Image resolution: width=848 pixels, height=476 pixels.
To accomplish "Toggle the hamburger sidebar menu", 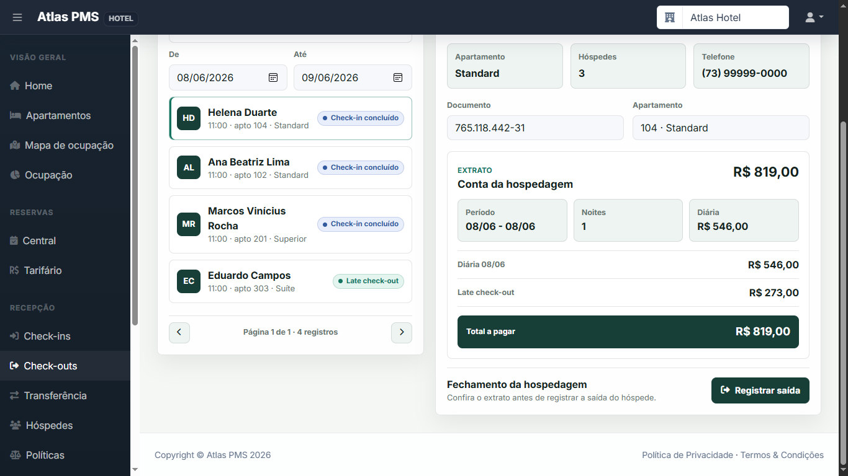I will [x=17, y=17].
